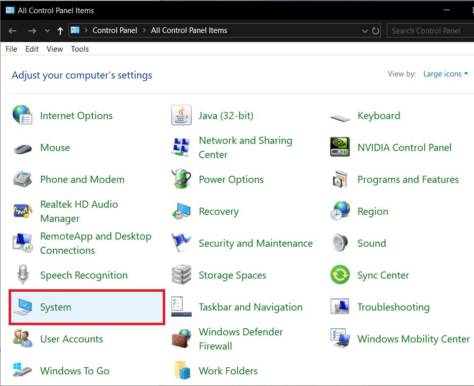The width and height of the screenshot is (474, 386).
Task: Go back with the back arrow
Action: [12, 31]
